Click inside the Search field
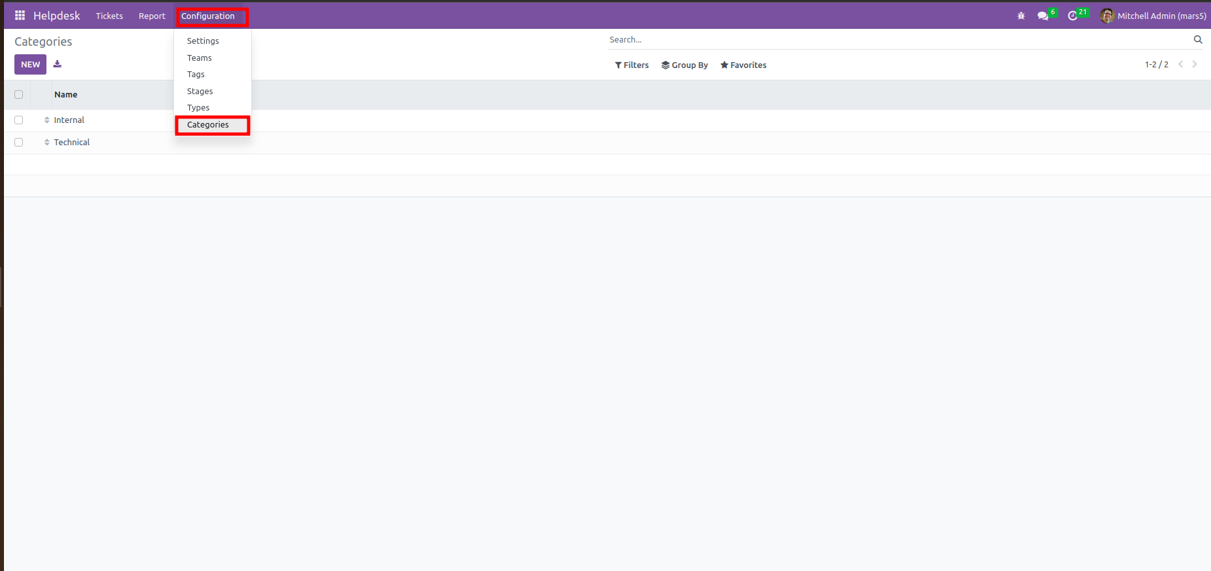This screenshot has height=571, width=1211. coord(900,40)
